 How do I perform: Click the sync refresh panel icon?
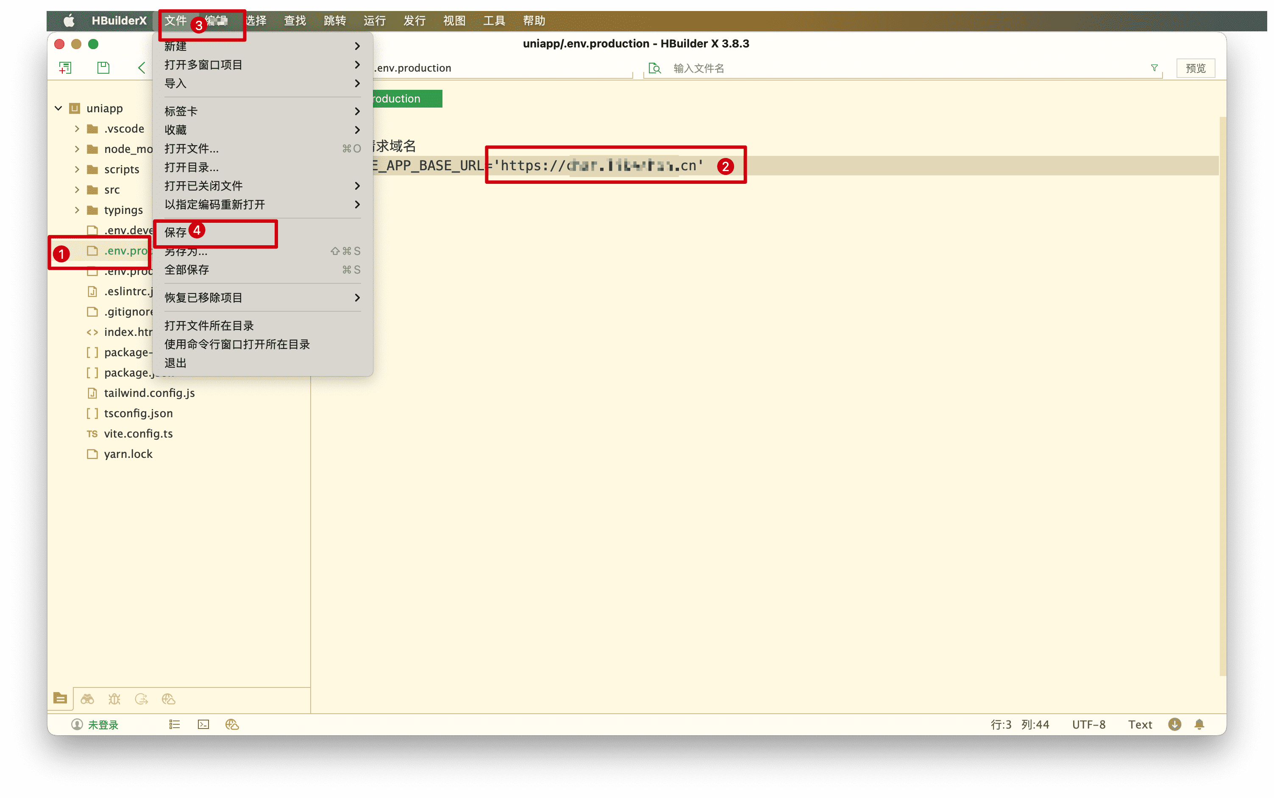142,699
